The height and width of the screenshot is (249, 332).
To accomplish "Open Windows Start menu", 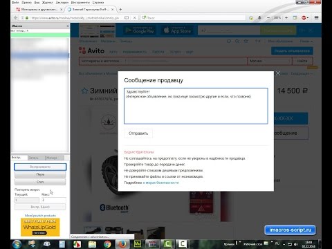I will pyautogui.click(x=17, y=244).
